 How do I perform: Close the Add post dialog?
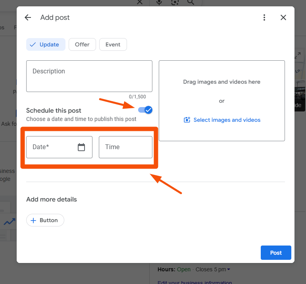(283, 17)
